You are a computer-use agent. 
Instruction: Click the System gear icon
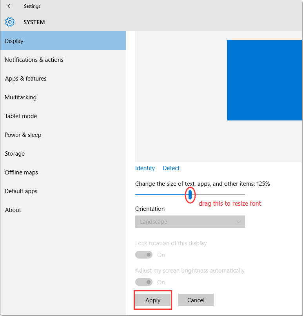pos(10,22)
